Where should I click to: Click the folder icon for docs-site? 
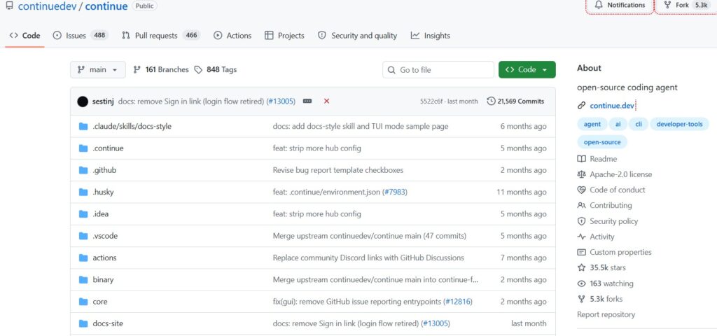pos(83,323)
